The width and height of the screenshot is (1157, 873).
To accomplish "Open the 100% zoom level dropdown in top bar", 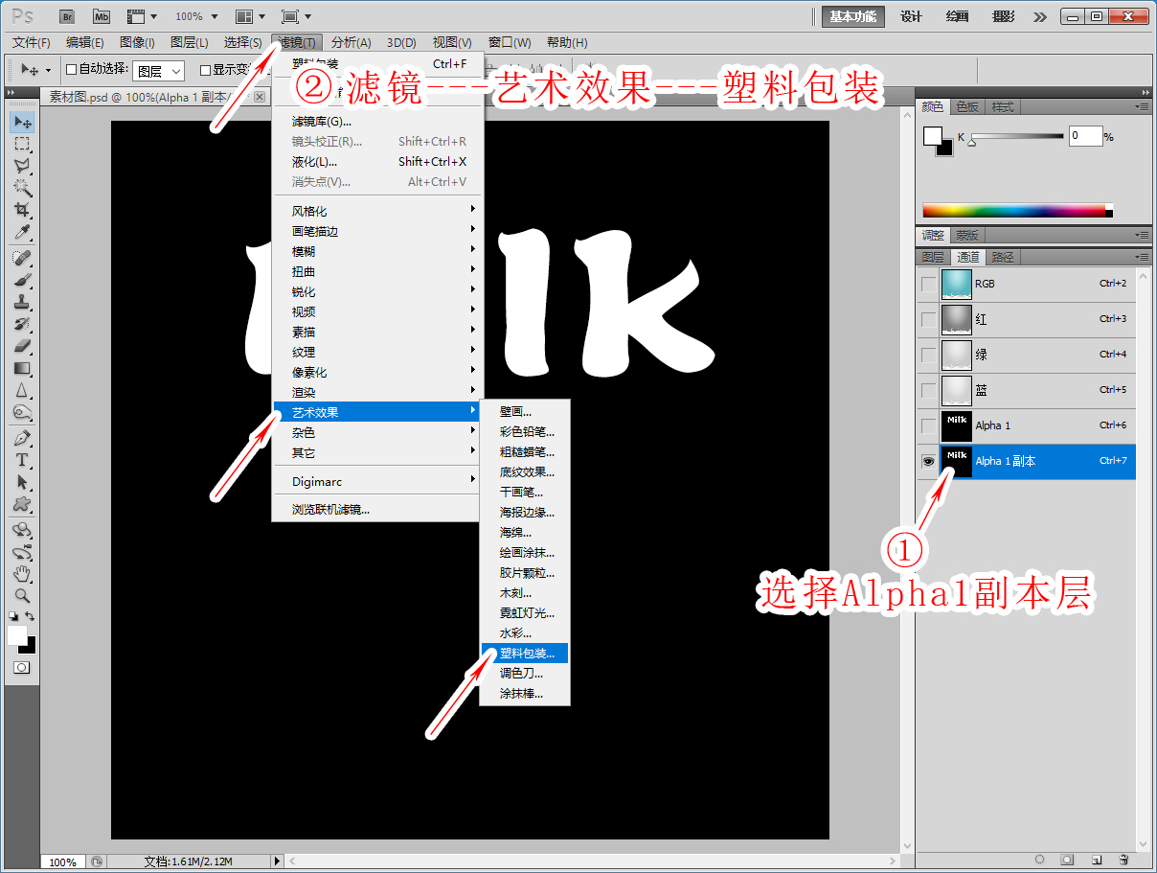I will point(196,16).
